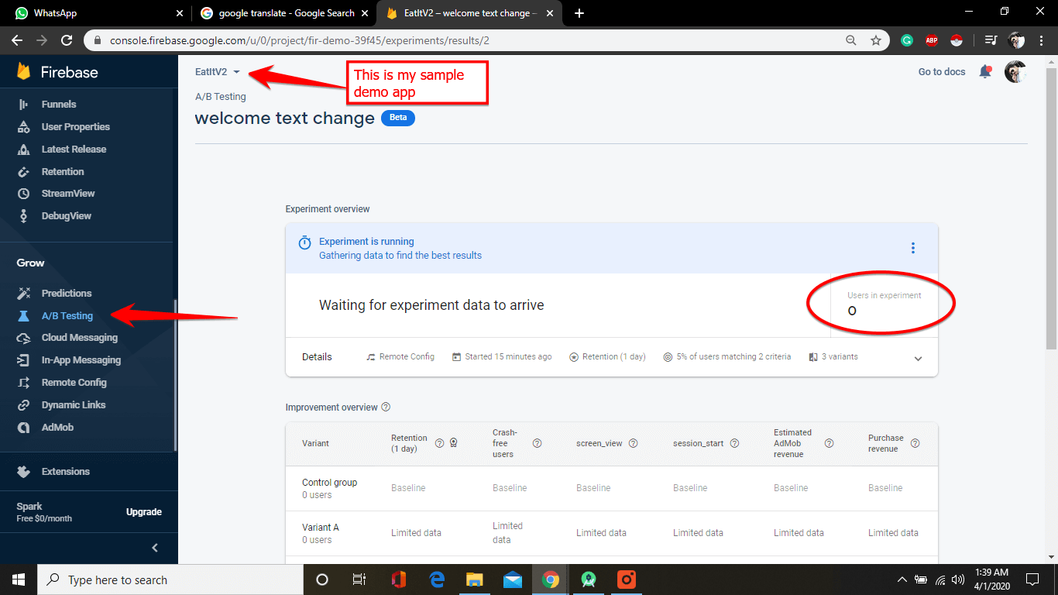Image resolution: width=1058 pixels, height=595 pixels.
Task: Click browser zoom magnifier icon
Action: pos(851,40)
